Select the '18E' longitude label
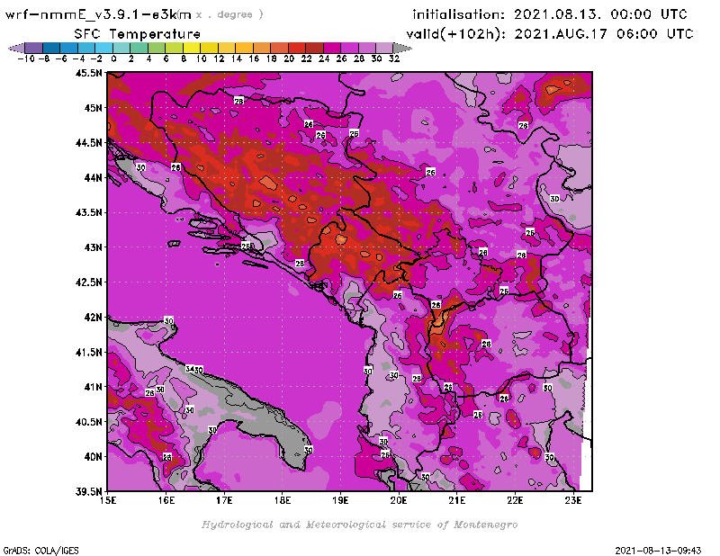Screen dimensions: 720x556 tap(283, 500)
